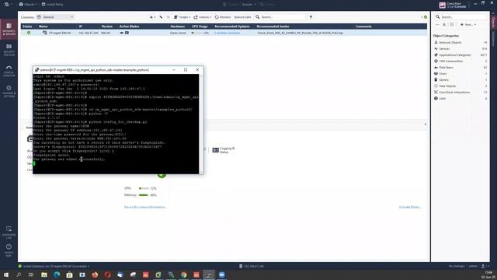497x280 pixels.
Task: Click the Name column header
Action: click(43, 26)
